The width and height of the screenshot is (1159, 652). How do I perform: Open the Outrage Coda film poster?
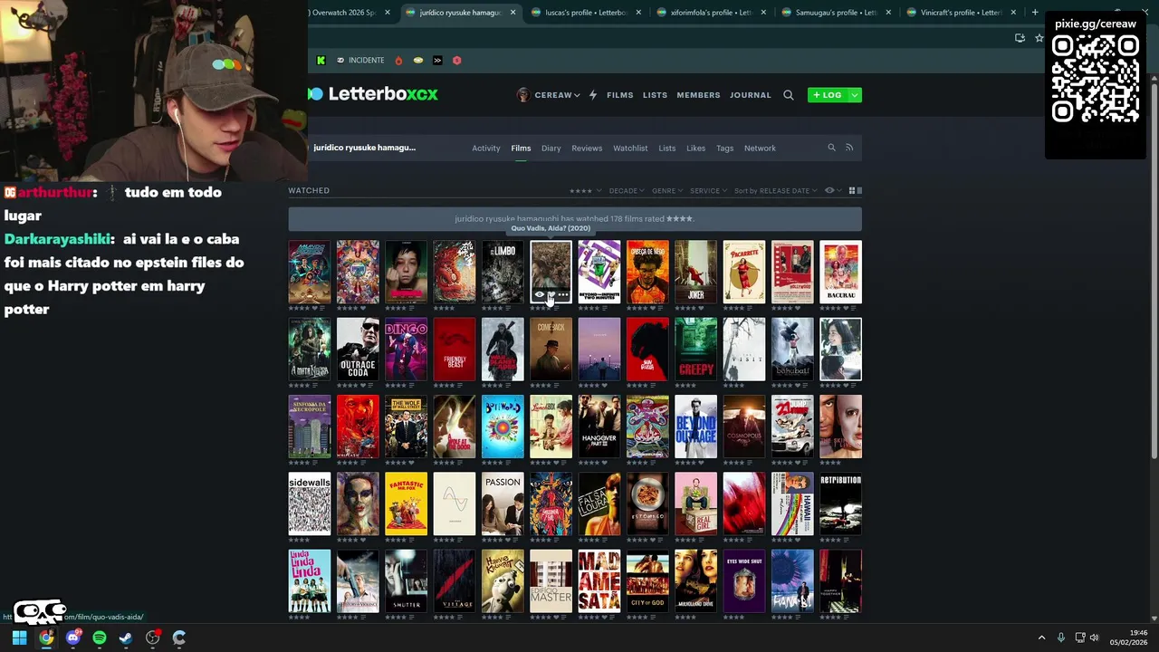[x=358, y=349]
